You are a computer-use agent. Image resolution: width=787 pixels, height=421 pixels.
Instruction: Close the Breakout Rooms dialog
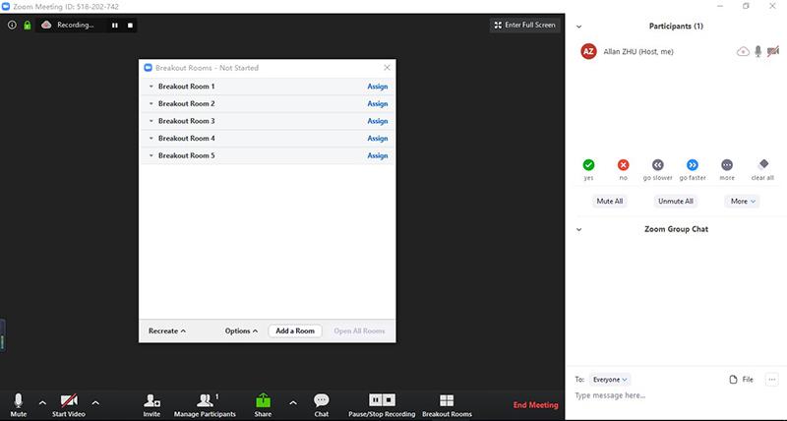coord(387,67)
